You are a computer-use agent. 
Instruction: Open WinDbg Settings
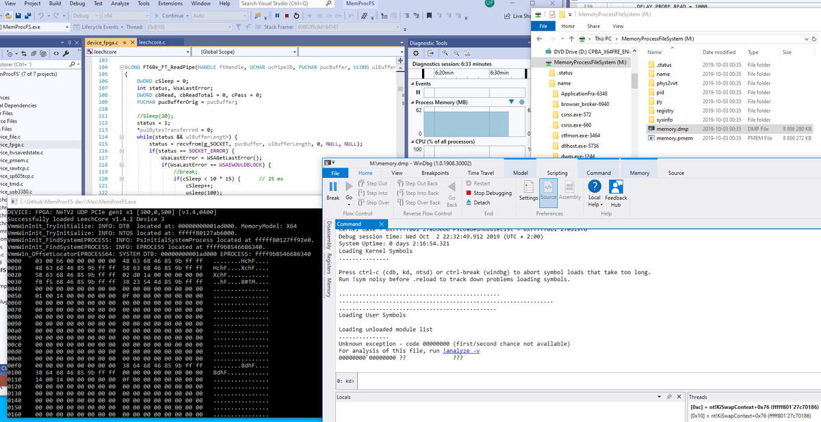coord(528,191)
